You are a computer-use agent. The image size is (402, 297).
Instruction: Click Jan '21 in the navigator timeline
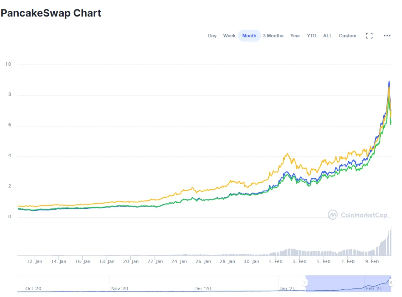click(x=287, y=289)
